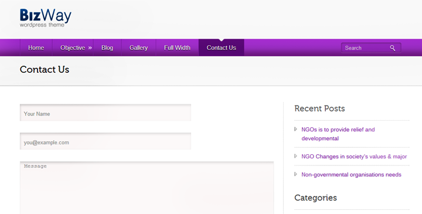Click the BizWay logo
The image size is (422, 214).
click(46, 18)
